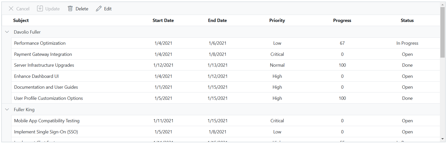Sort by the Subject column header
The image size is (447, 143).
tap(21, 20)
